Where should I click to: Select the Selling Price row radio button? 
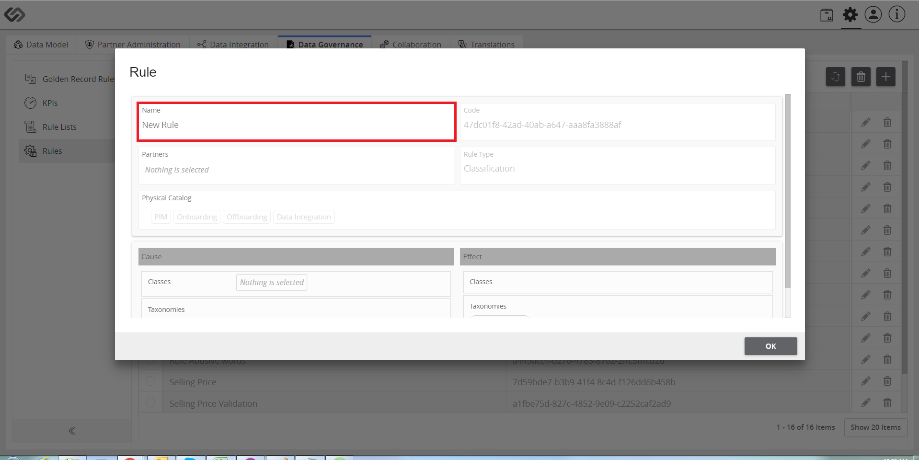click(150, 381)
